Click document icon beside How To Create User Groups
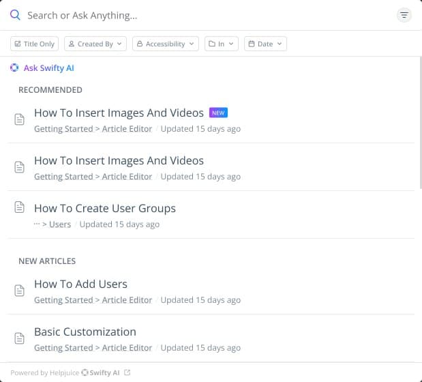 click(19, 207)
